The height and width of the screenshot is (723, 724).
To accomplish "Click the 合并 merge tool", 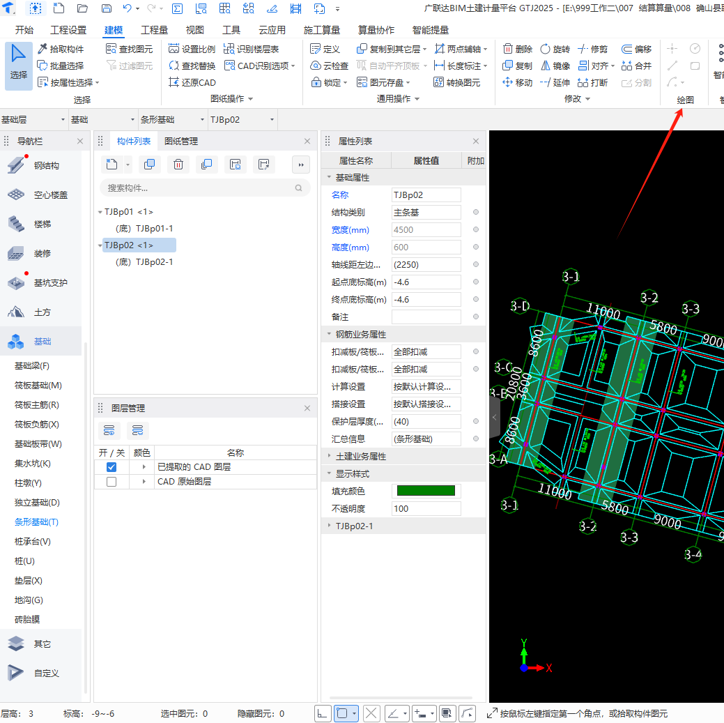I will 637,66.
